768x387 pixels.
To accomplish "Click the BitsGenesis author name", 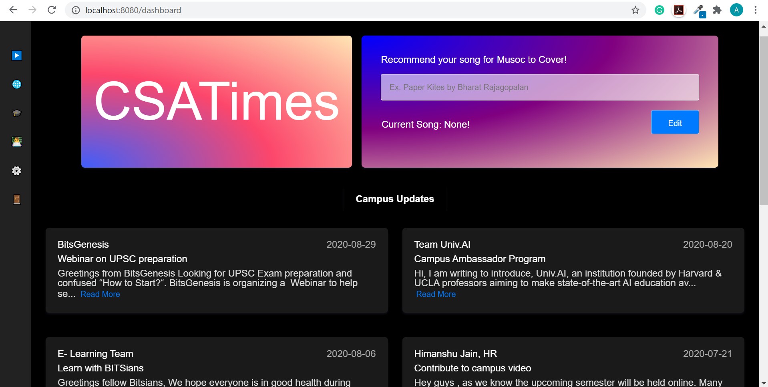I will point(83,245).
